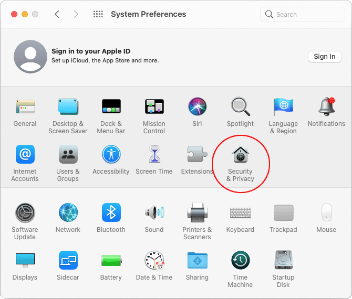
Task: Open Bluetooth settings
Action: pyautogui.click(x=111, y=212)
